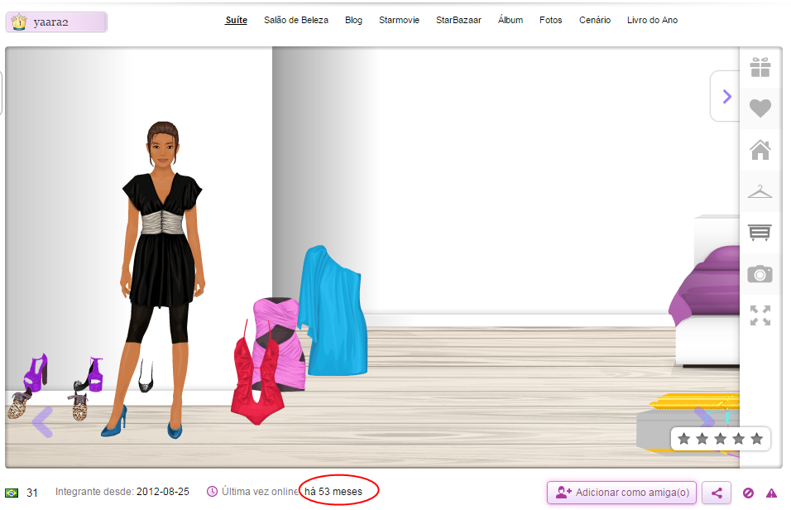
Task: Click the crown icon beside yaara2
Action: 17,22
